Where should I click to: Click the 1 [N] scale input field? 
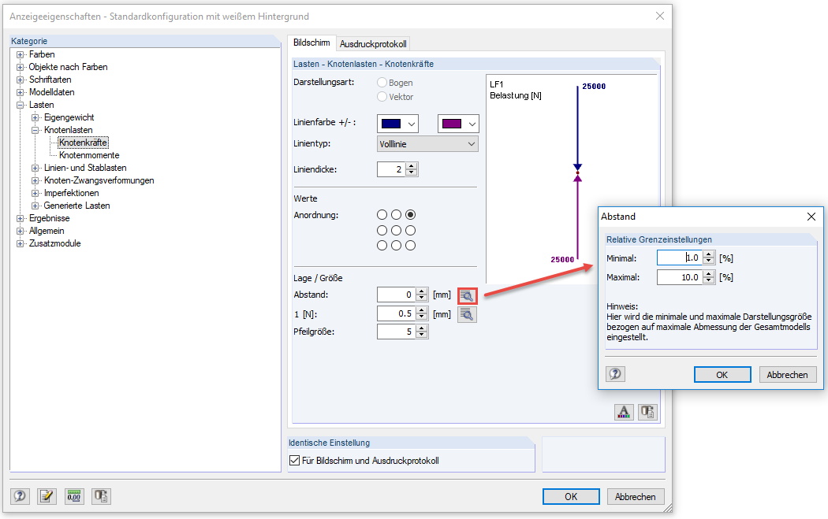pos(396,313)
